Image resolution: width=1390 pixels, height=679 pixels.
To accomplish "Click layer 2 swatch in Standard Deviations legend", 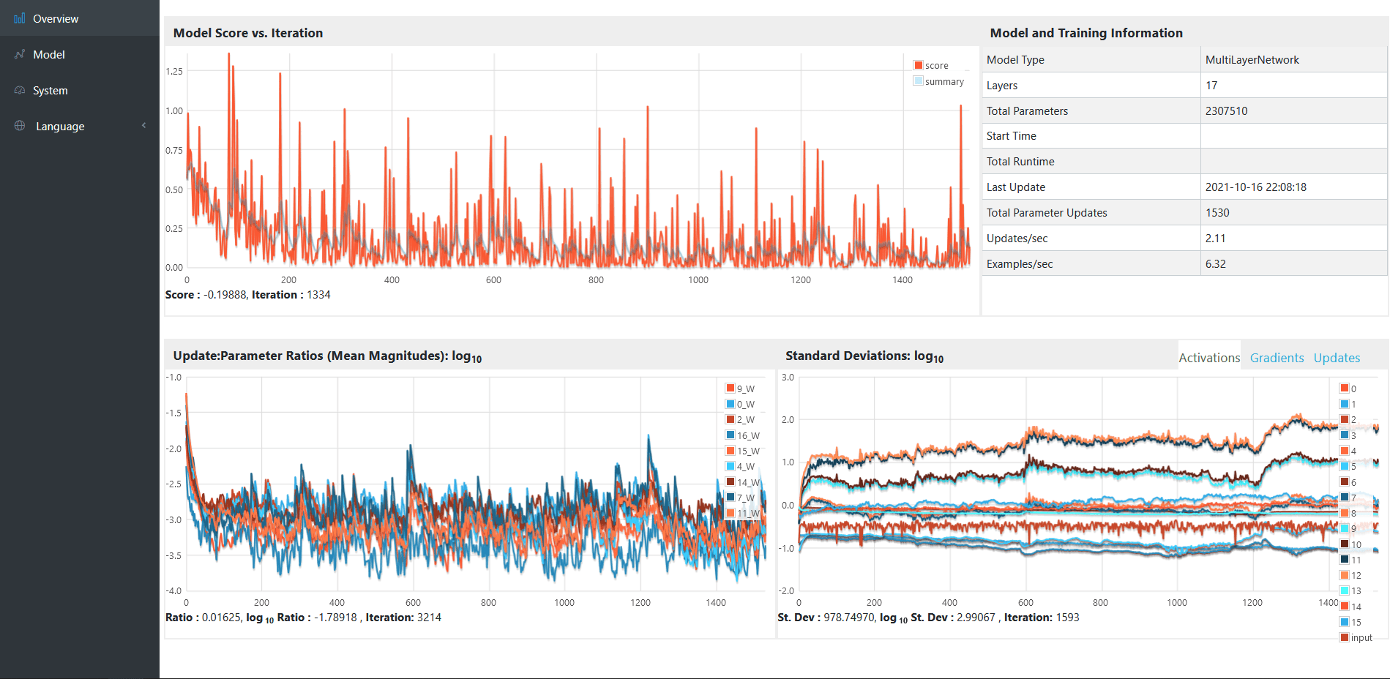I will [1344, 419].
